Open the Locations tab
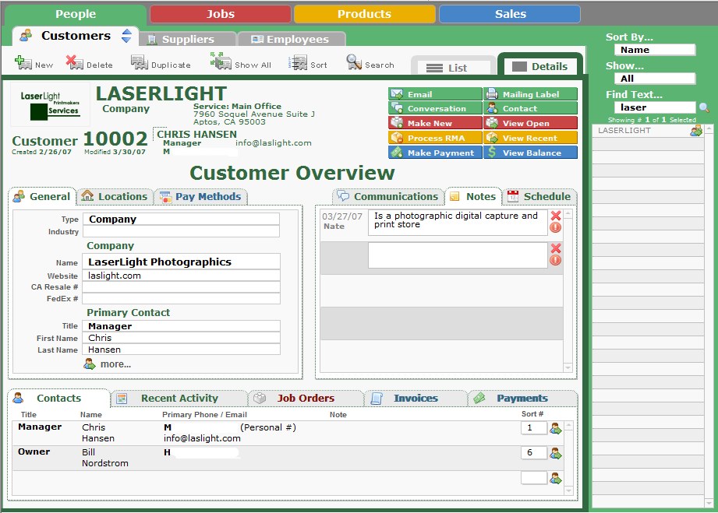This screenshot has height=513, width=718. 115,196
